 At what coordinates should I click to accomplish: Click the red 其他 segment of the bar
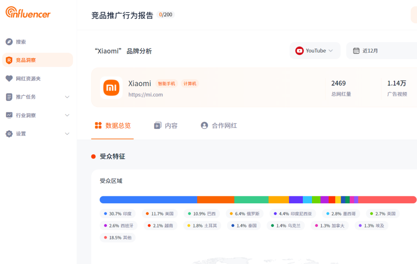coord(387,200)
